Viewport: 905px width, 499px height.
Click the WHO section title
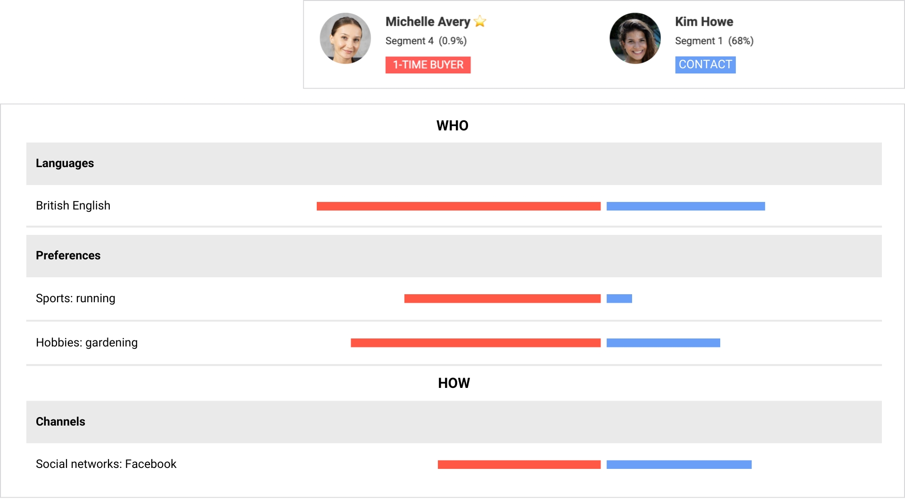(452, 126)
